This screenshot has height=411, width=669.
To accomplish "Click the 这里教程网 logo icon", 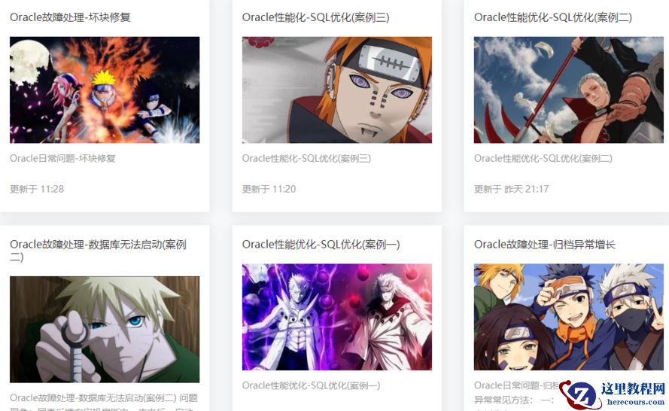I will pos(579,394).
